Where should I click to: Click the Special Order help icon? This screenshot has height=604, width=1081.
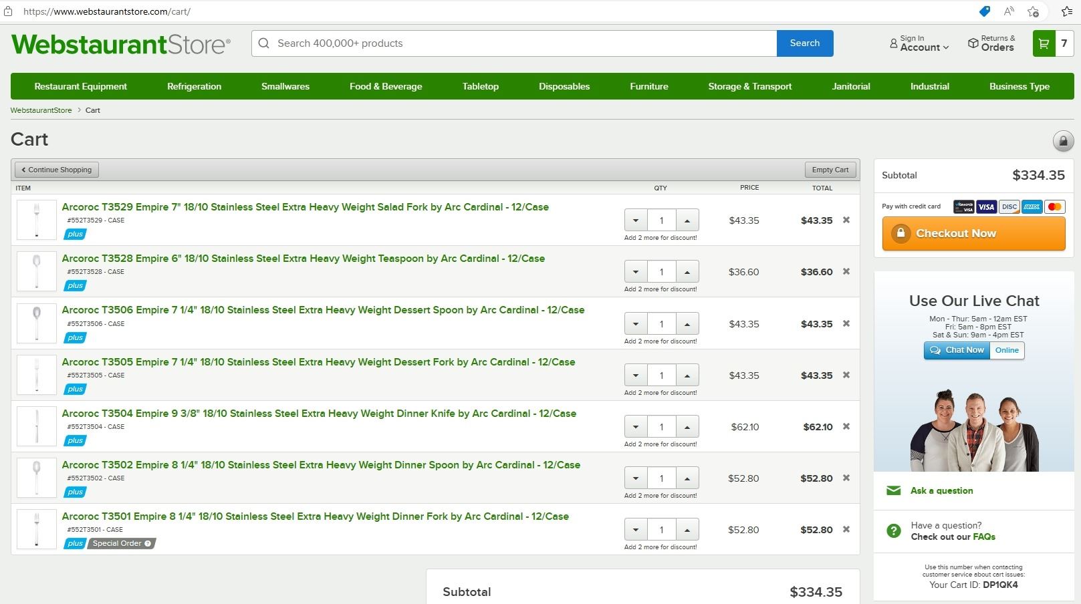148,544
